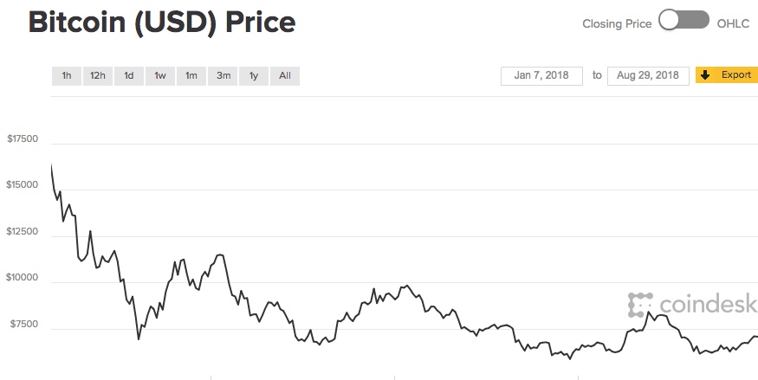Click the $10000 axis label
Image resolution: width=758 pixels, height=380 pixels.
point(22,278)
